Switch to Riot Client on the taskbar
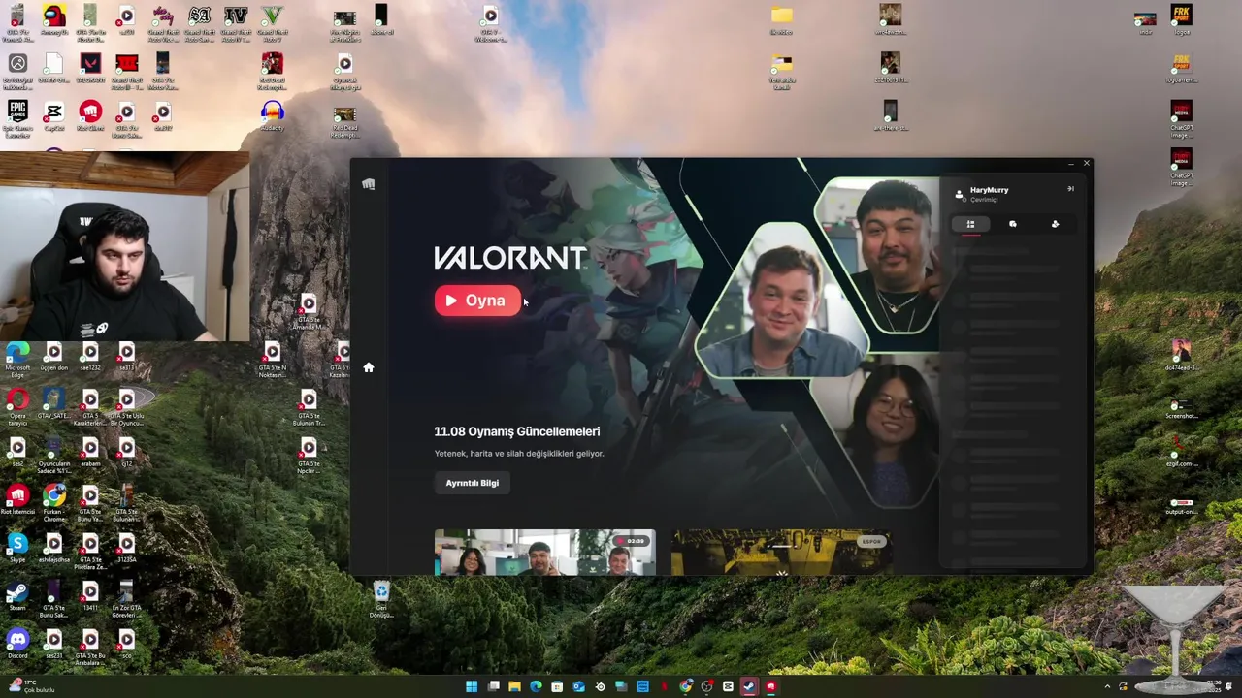Image resolution: width=1242 pixels, height=698 pixels. click(770, 686)
